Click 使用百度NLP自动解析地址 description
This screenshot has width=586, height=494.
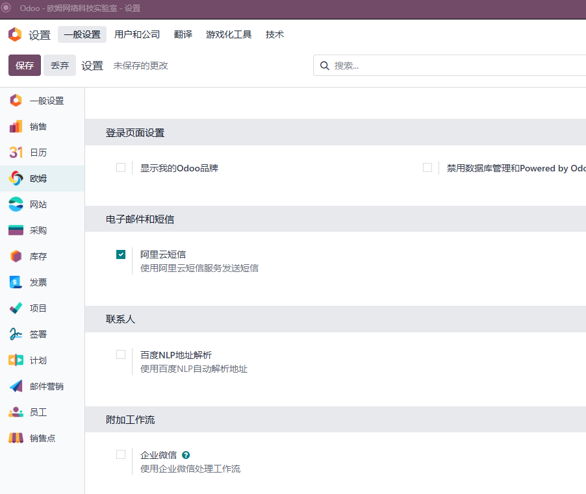194,369
